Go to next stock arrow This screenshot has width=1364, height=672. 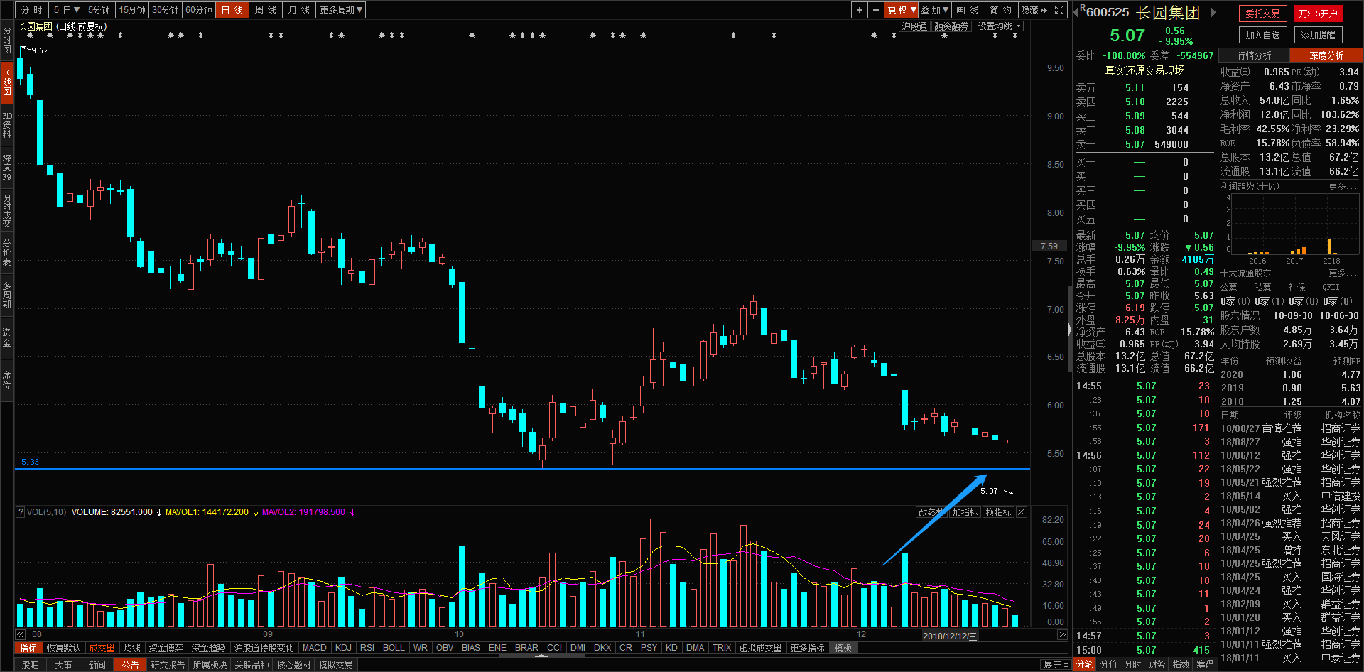tap(1214, 12)
